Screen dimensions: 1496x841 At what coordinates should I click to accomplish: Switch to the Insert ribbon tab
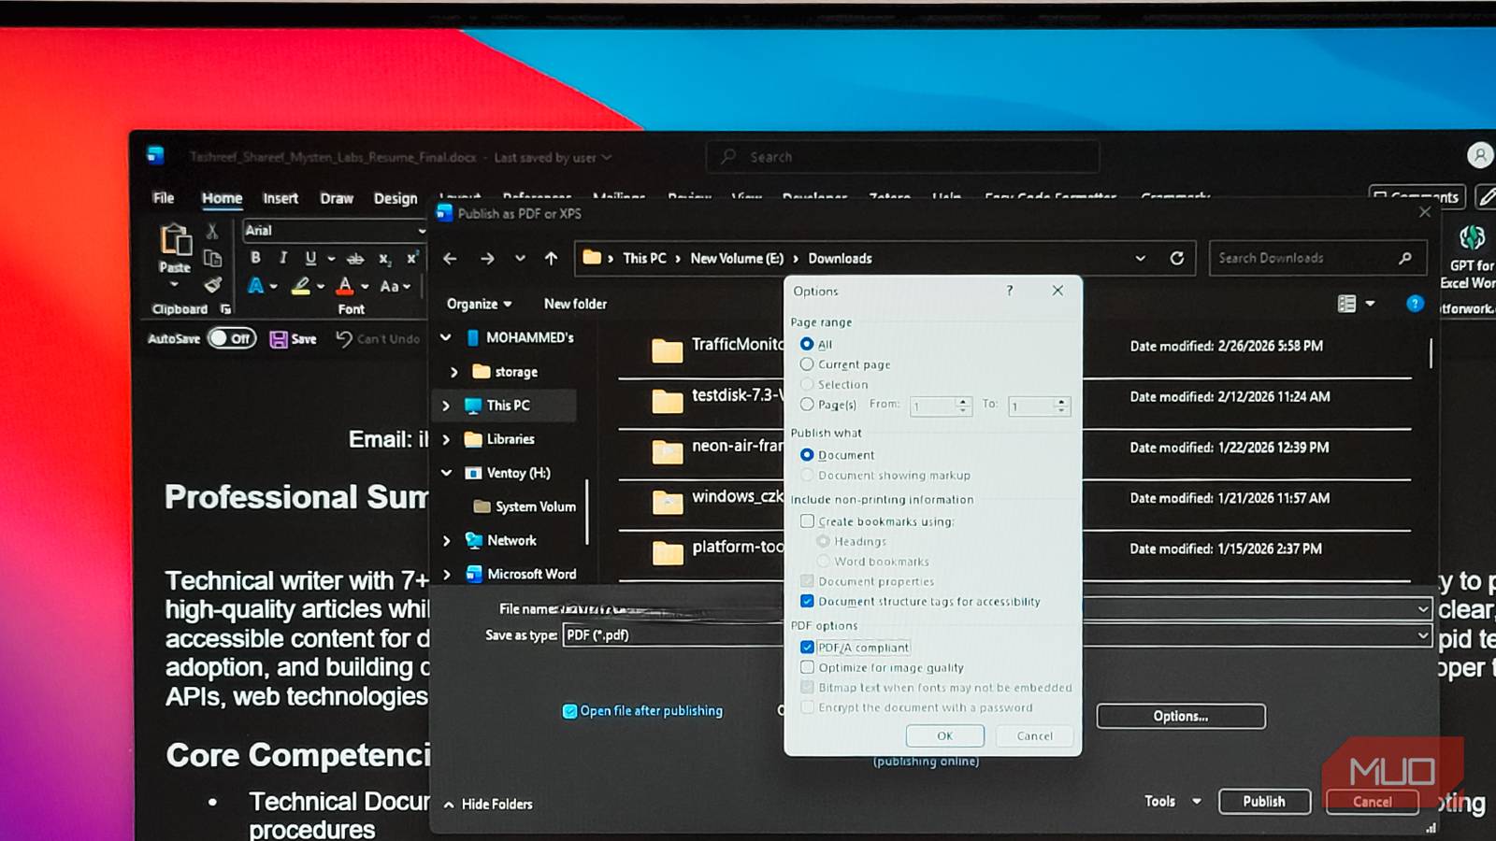tap(280, 198)
